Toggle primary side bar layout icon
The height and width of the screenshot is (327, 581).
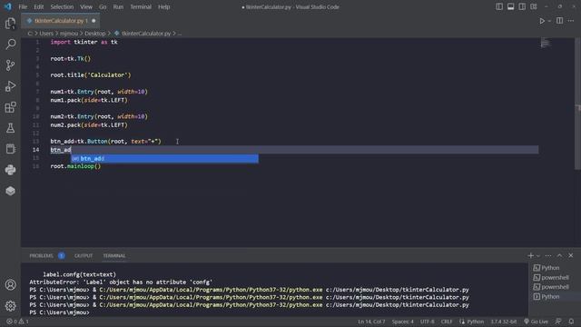click(499, 6)
